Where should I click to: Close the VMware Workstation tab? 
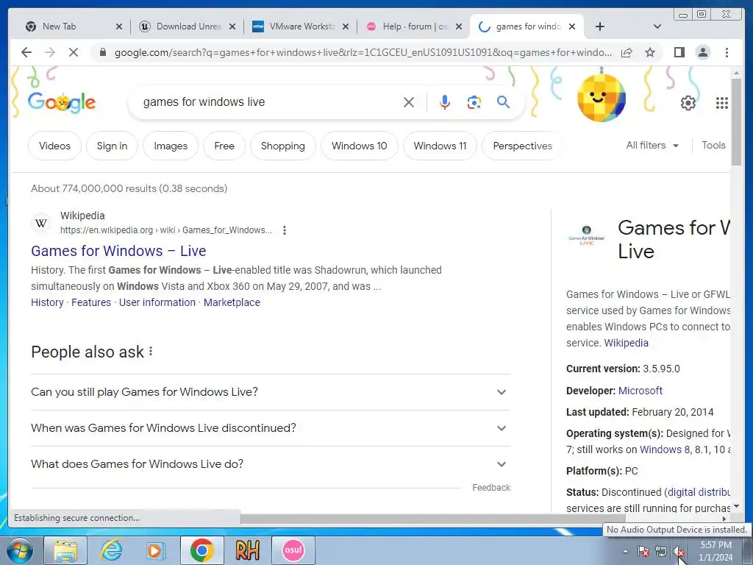click(346, 26)
